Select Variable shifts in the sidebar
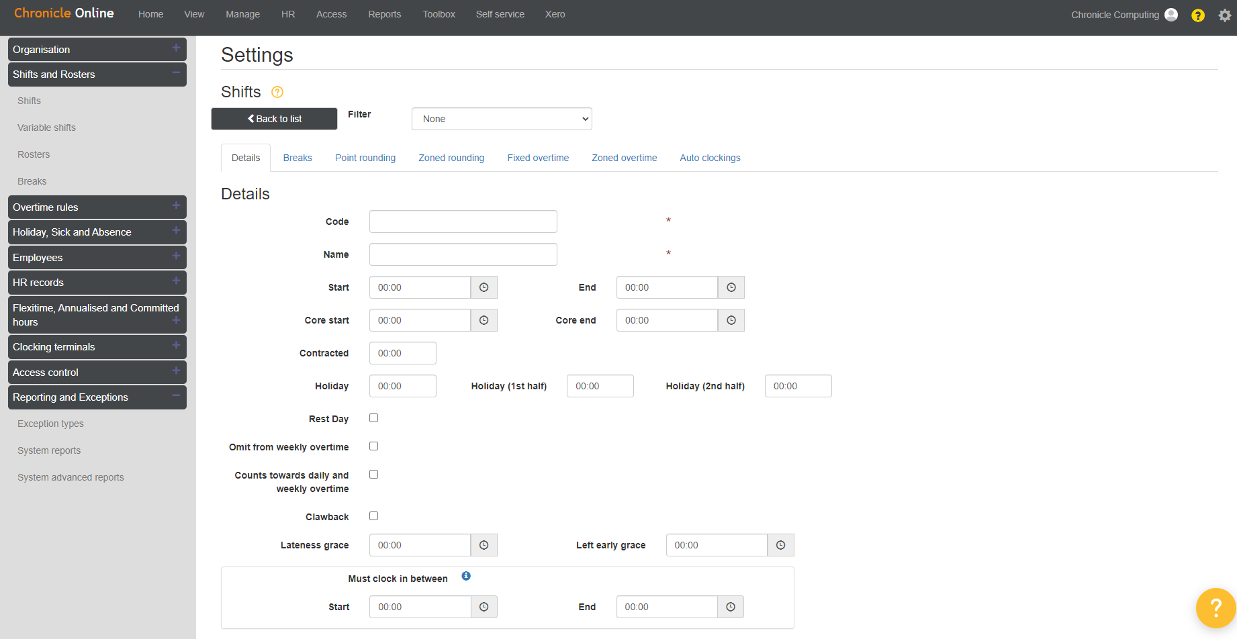The width and height of the screenshot is (1237, 639). (x=46, y=128)
